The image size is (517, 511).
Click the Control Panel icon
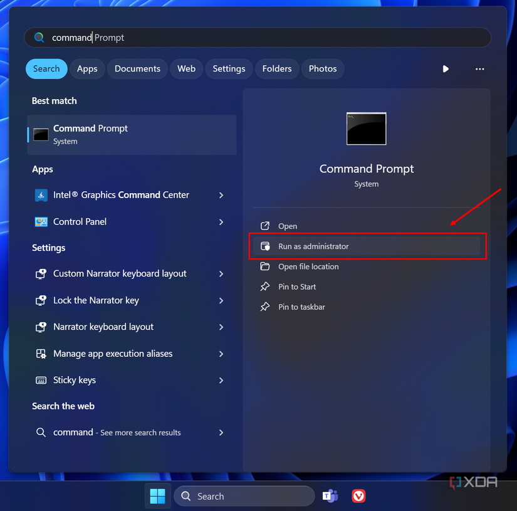(41, 221)
